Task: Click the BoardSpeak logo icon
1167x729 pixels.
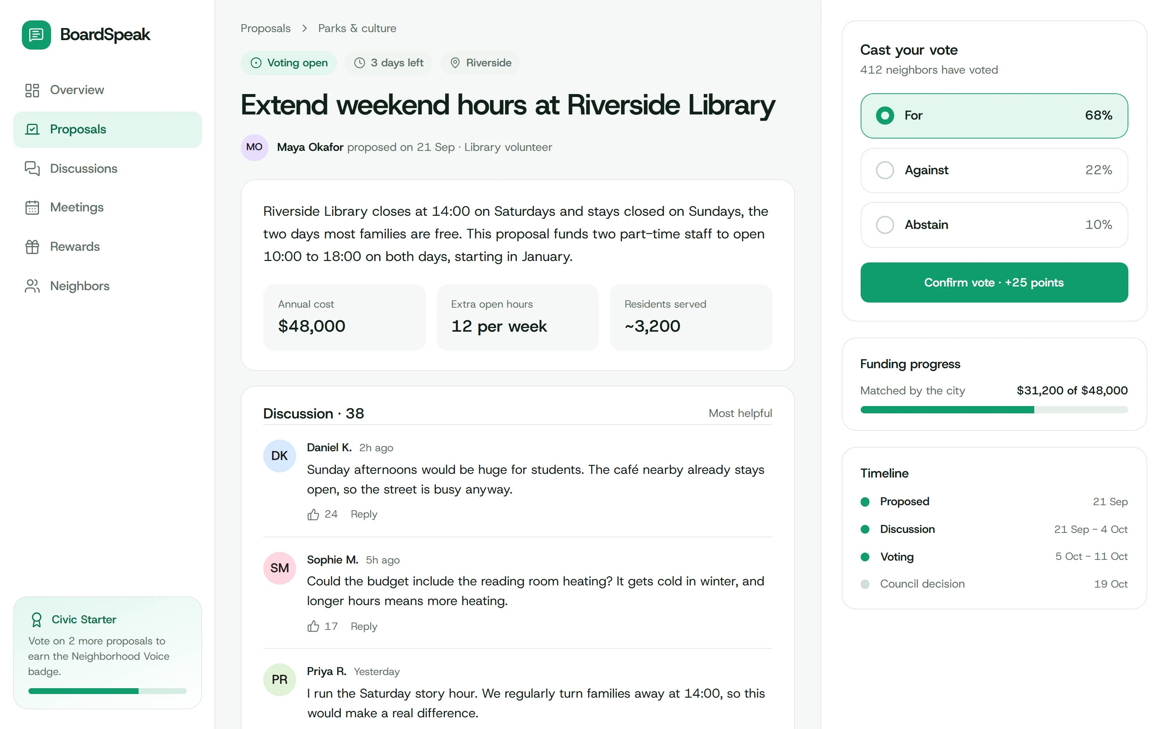Action: pos(36,35)
